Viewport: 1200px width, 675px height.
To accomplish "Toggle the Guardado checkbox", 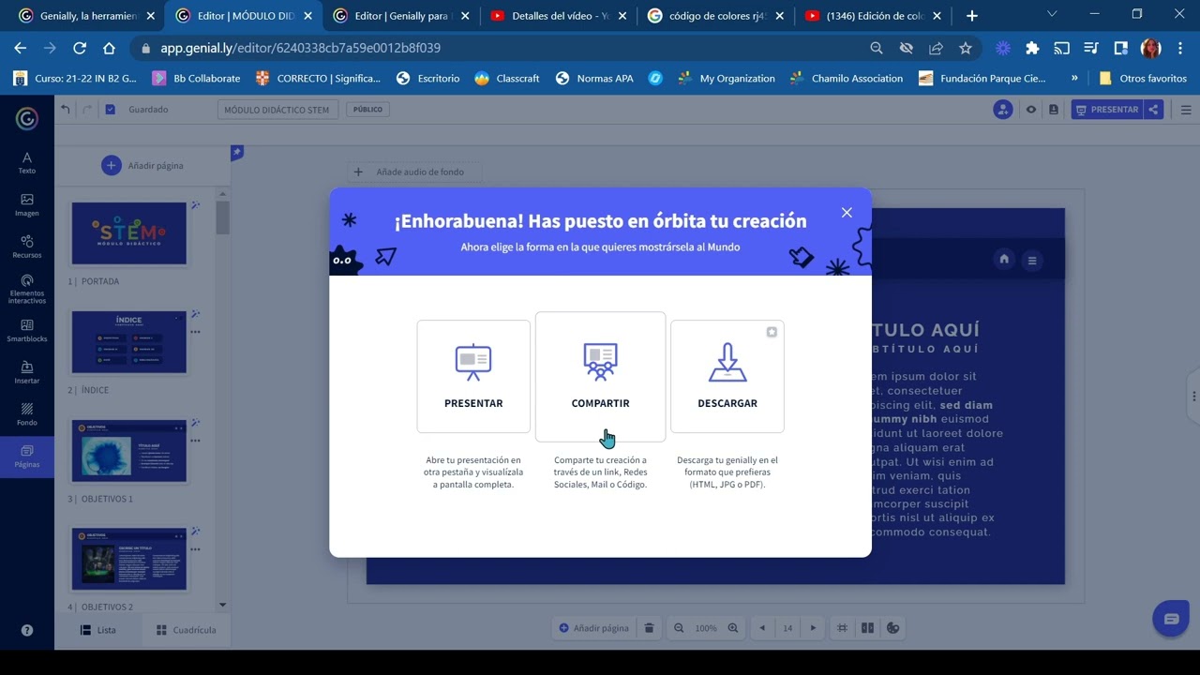I will click(111, 110).
